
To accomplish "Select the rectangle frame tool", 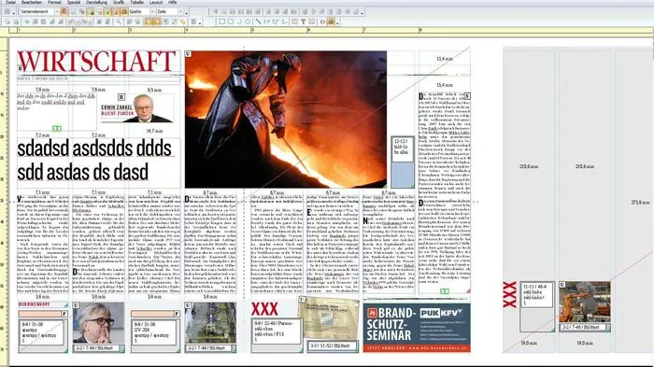I will pyautogui.click(x=222, y=21).
